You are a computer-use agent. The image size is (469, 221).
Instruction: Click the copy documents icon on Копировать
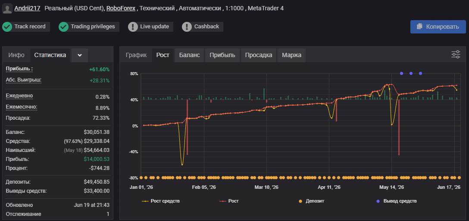click(420, 27)
